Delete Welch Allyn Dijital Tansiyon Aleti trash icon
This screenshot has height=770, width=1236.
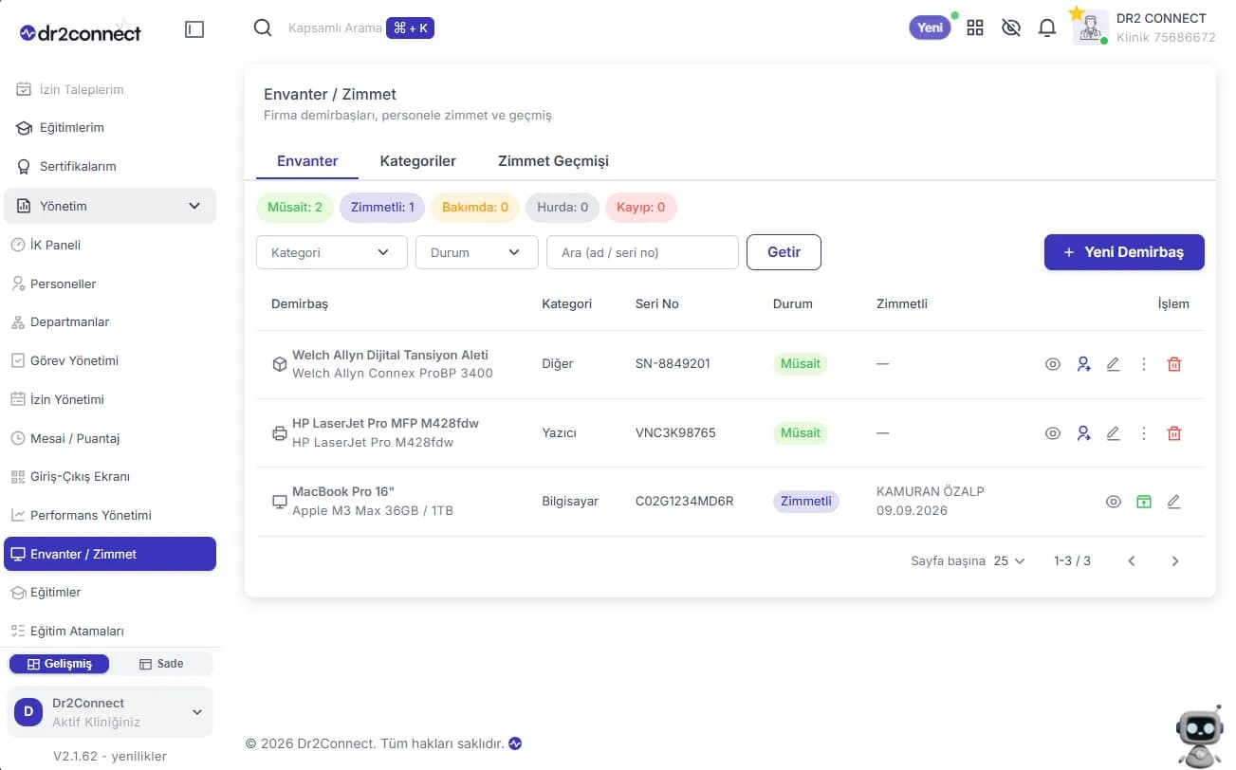(x=1174, y=364)
